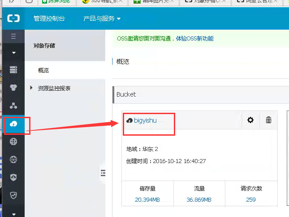Click the Aliyun logo in the header
289x217 pixels.
[13, 19]
